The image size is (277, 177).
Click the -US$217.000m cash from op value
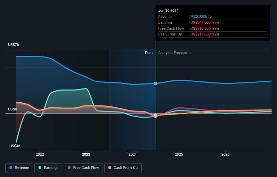[201, 34]
